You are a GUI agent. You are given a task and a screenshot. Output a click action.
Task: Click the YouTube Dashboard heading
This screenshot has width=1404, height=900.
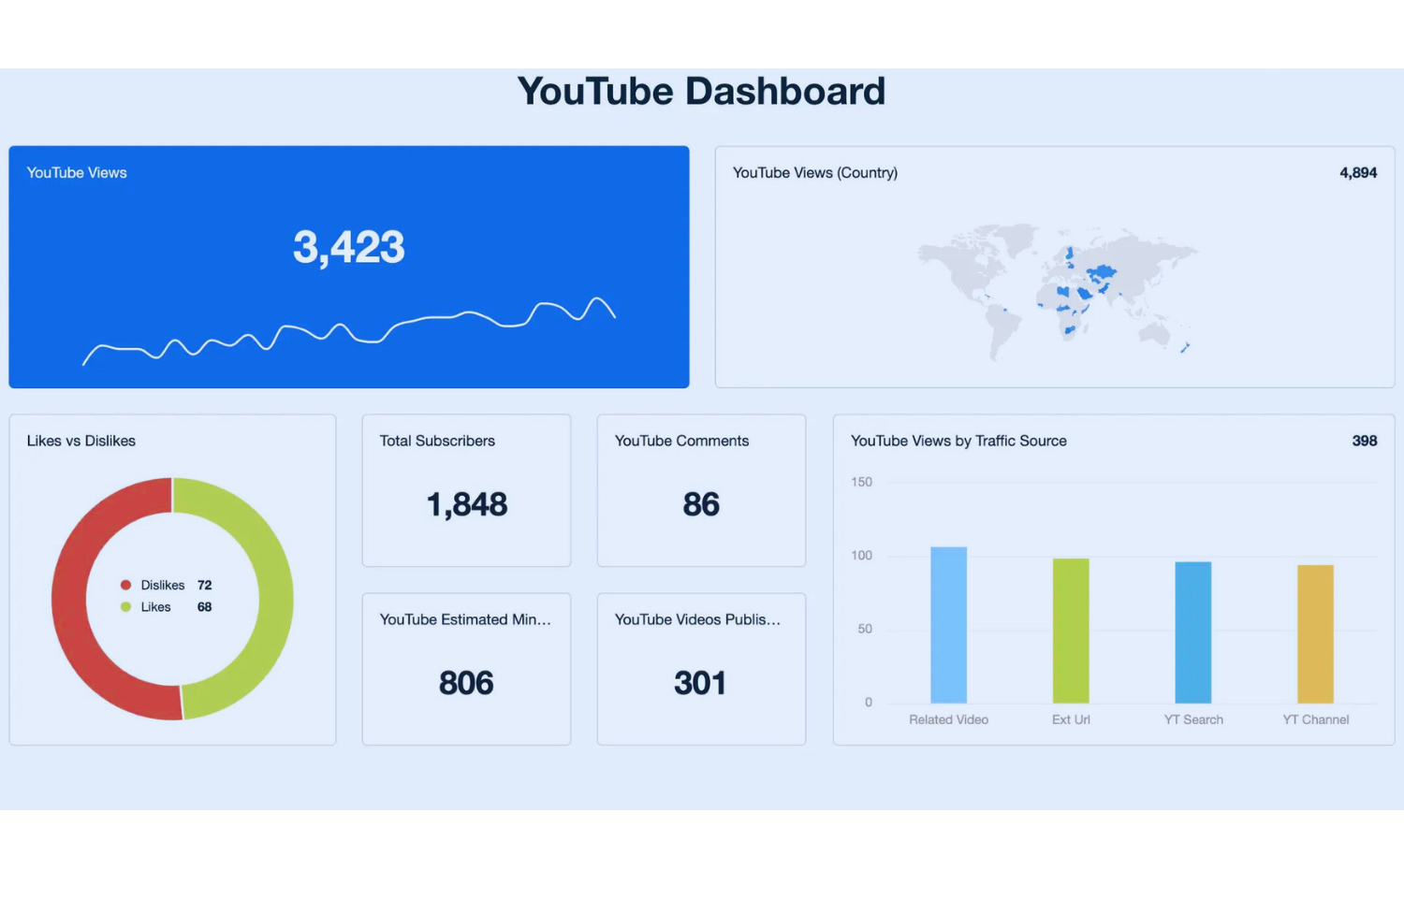tap(701, 92)
